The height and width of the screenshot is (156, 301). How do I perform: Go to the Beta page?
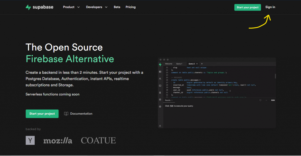click(x=117, y=7)
